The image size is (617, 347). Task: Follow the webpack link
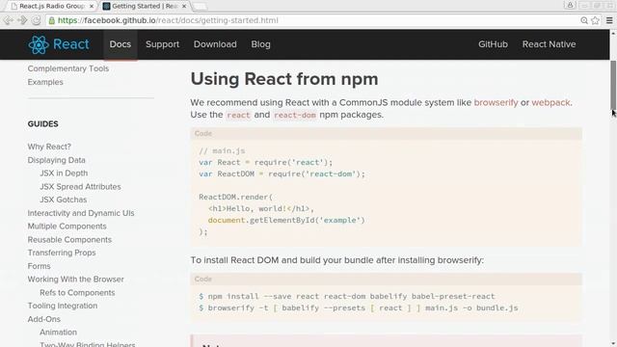550,103
